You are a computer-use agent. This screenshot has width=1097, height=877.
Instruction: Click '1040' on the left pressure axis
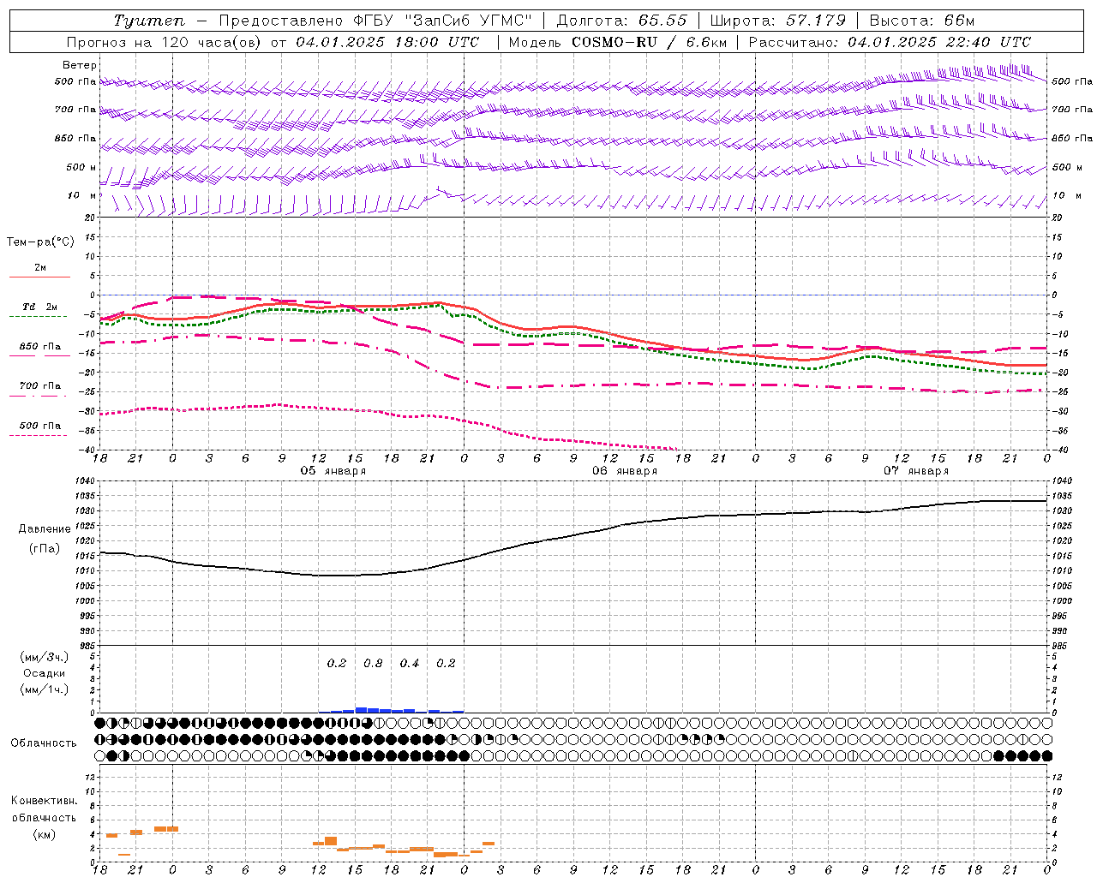86,482
